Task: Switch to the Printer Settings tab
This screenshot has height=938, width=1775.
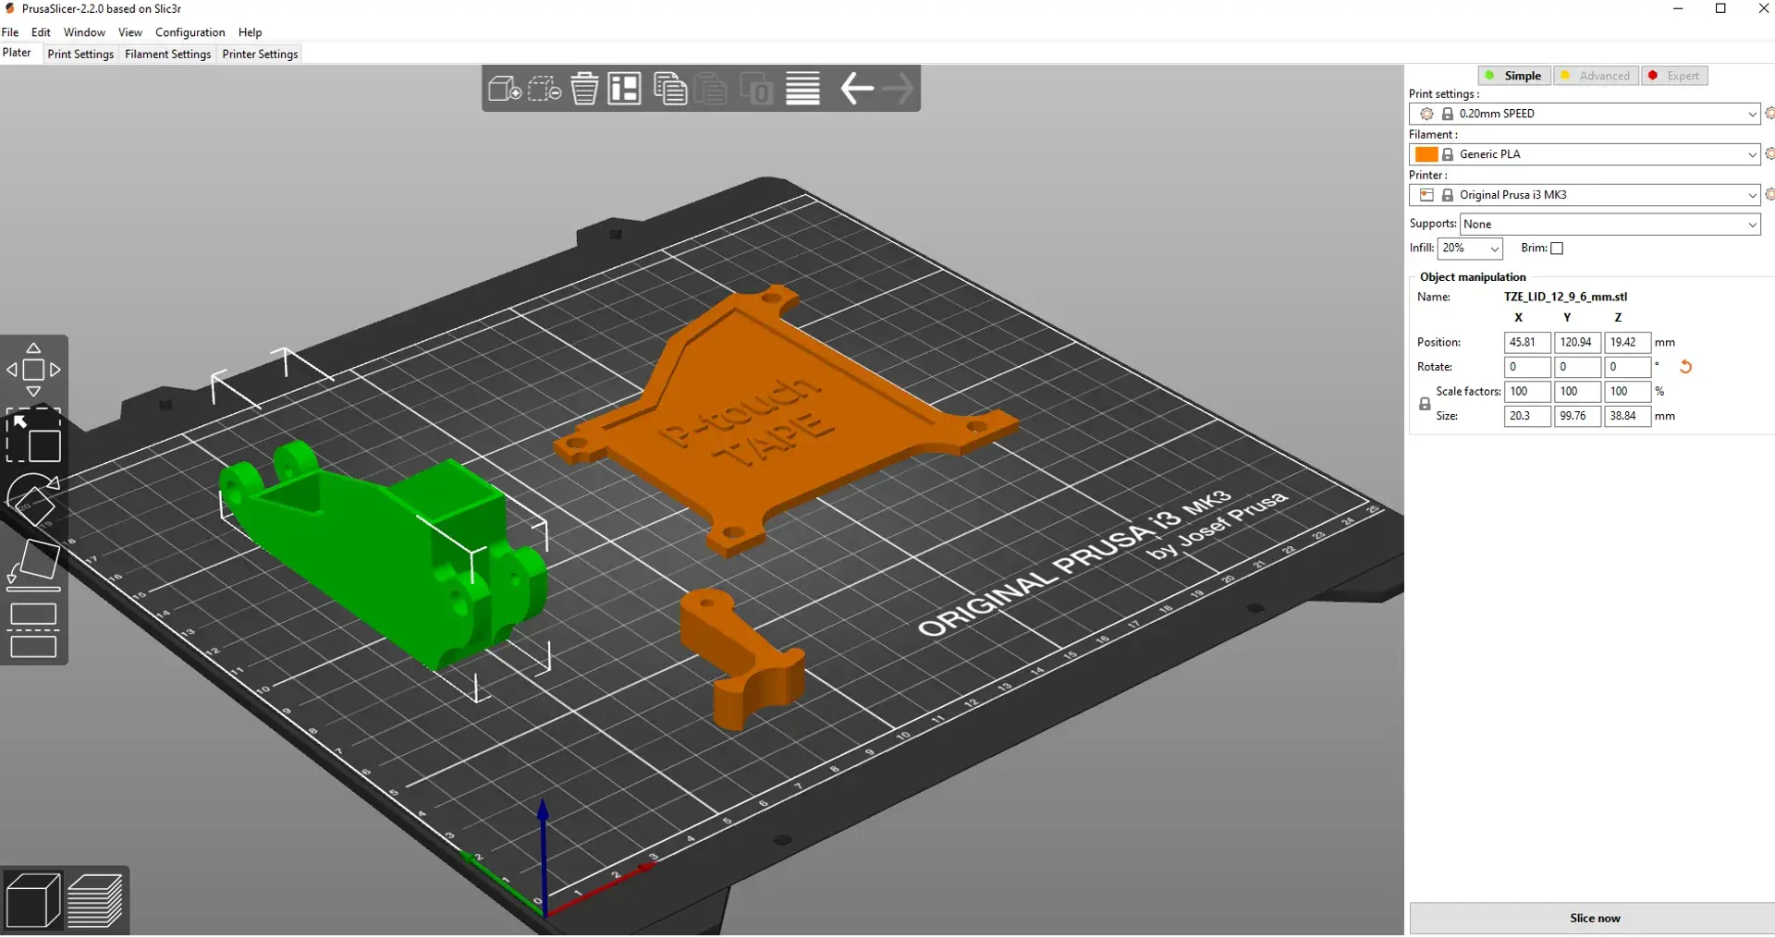Action: tap(260, 54)
